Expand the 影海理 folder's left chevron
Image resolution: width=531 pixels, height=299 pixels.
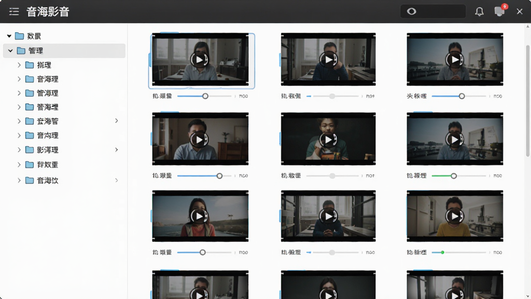(x=19, y=150)
